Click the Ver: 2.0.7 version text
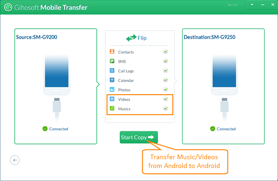The width and height of the screenshot is (278, 181). click(x=233, y=5)
